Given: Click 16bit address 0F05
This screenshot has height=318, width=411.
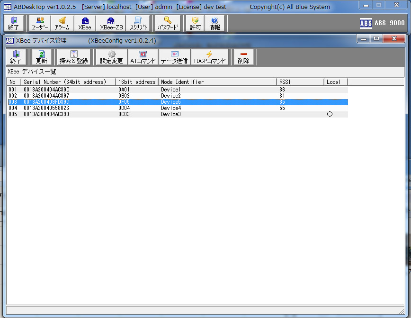Looking at the screenshot, I should [x=124, y=102].
